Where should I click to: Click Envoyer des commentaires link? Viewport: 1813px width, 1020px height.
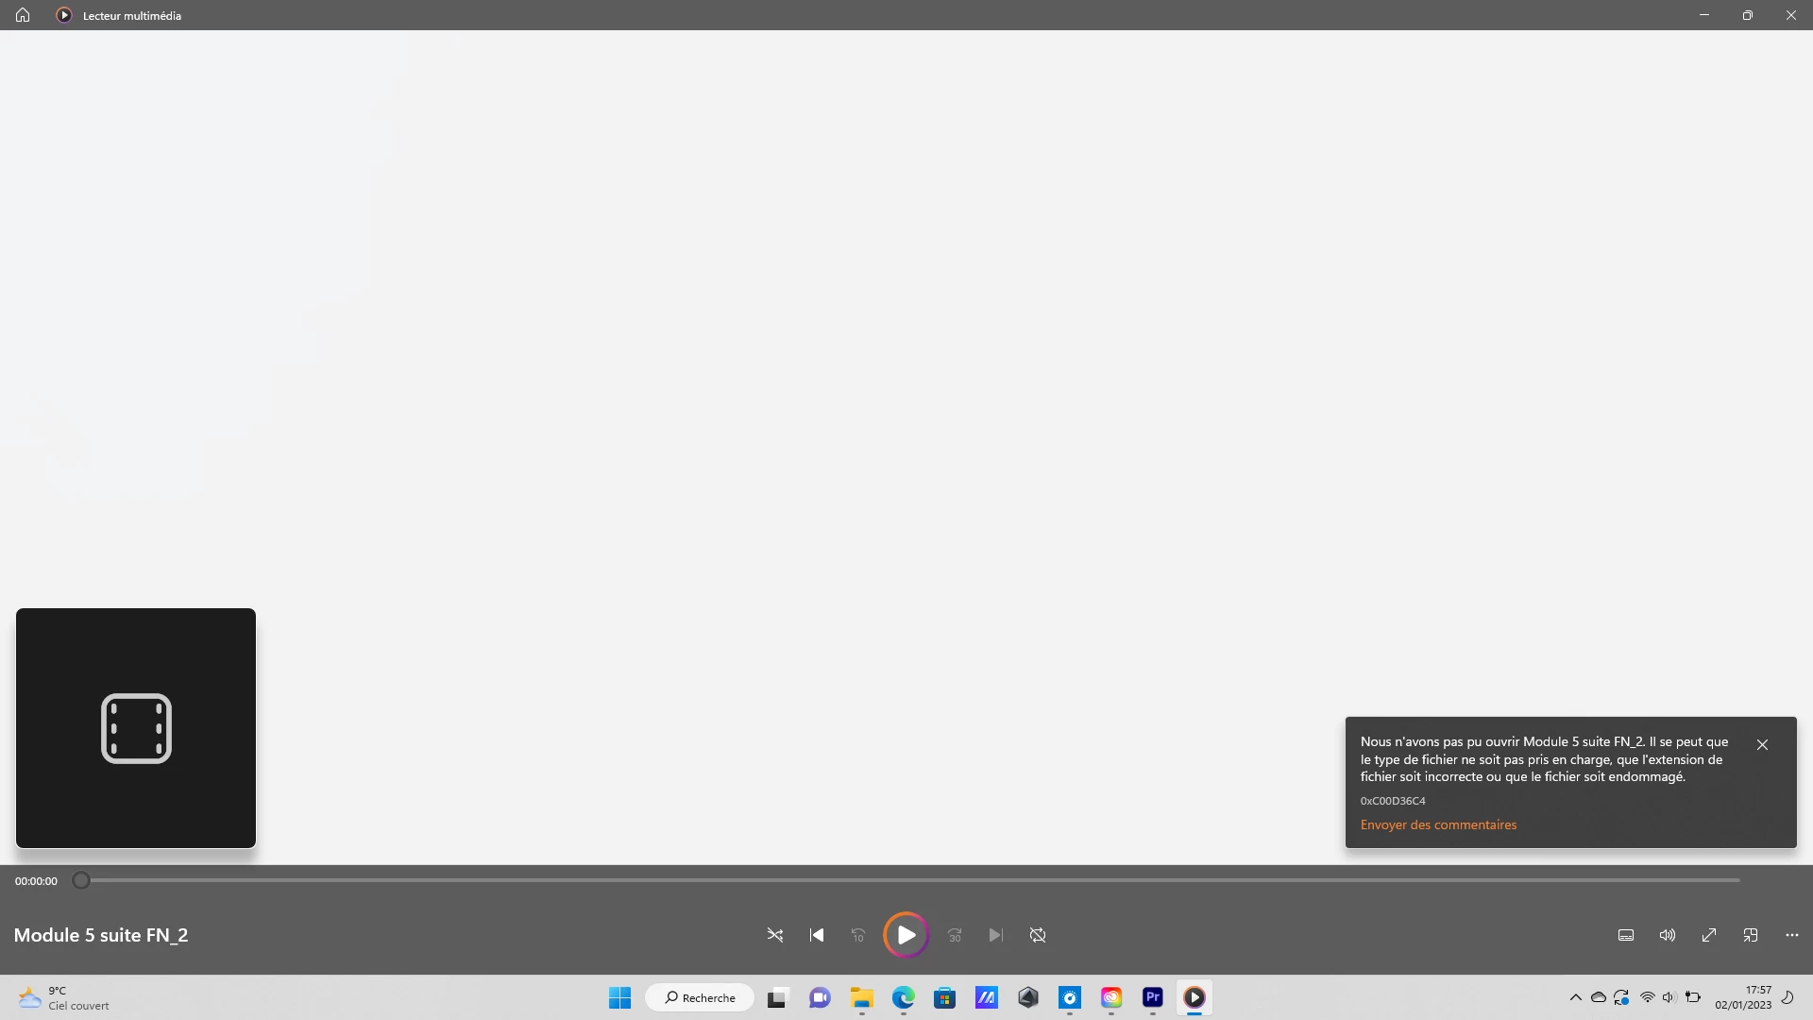[1438, 824]
